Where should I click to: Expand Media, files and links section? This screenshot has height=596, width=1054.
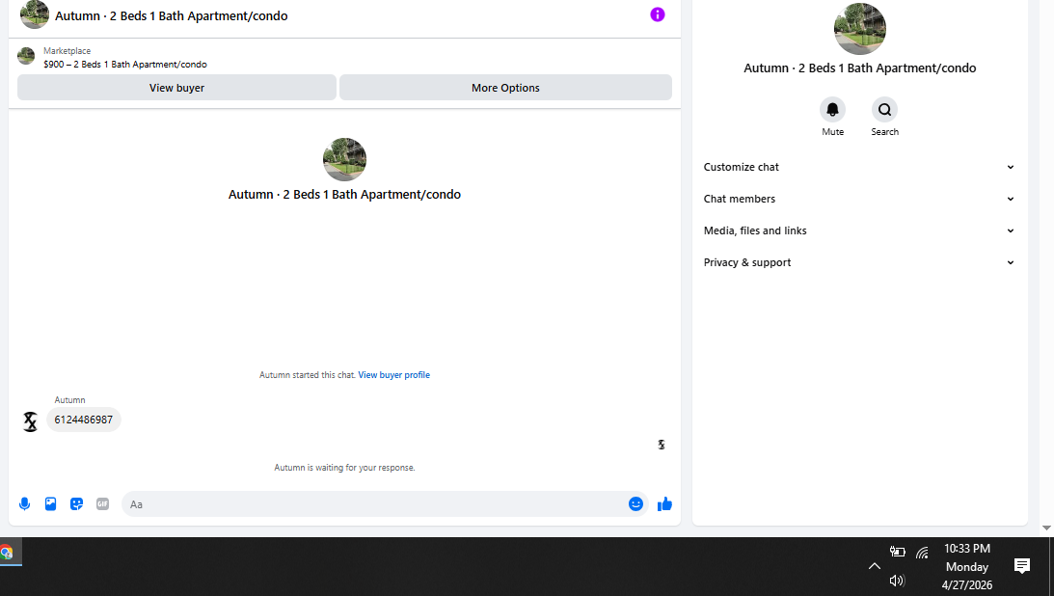tap(859, 230)
